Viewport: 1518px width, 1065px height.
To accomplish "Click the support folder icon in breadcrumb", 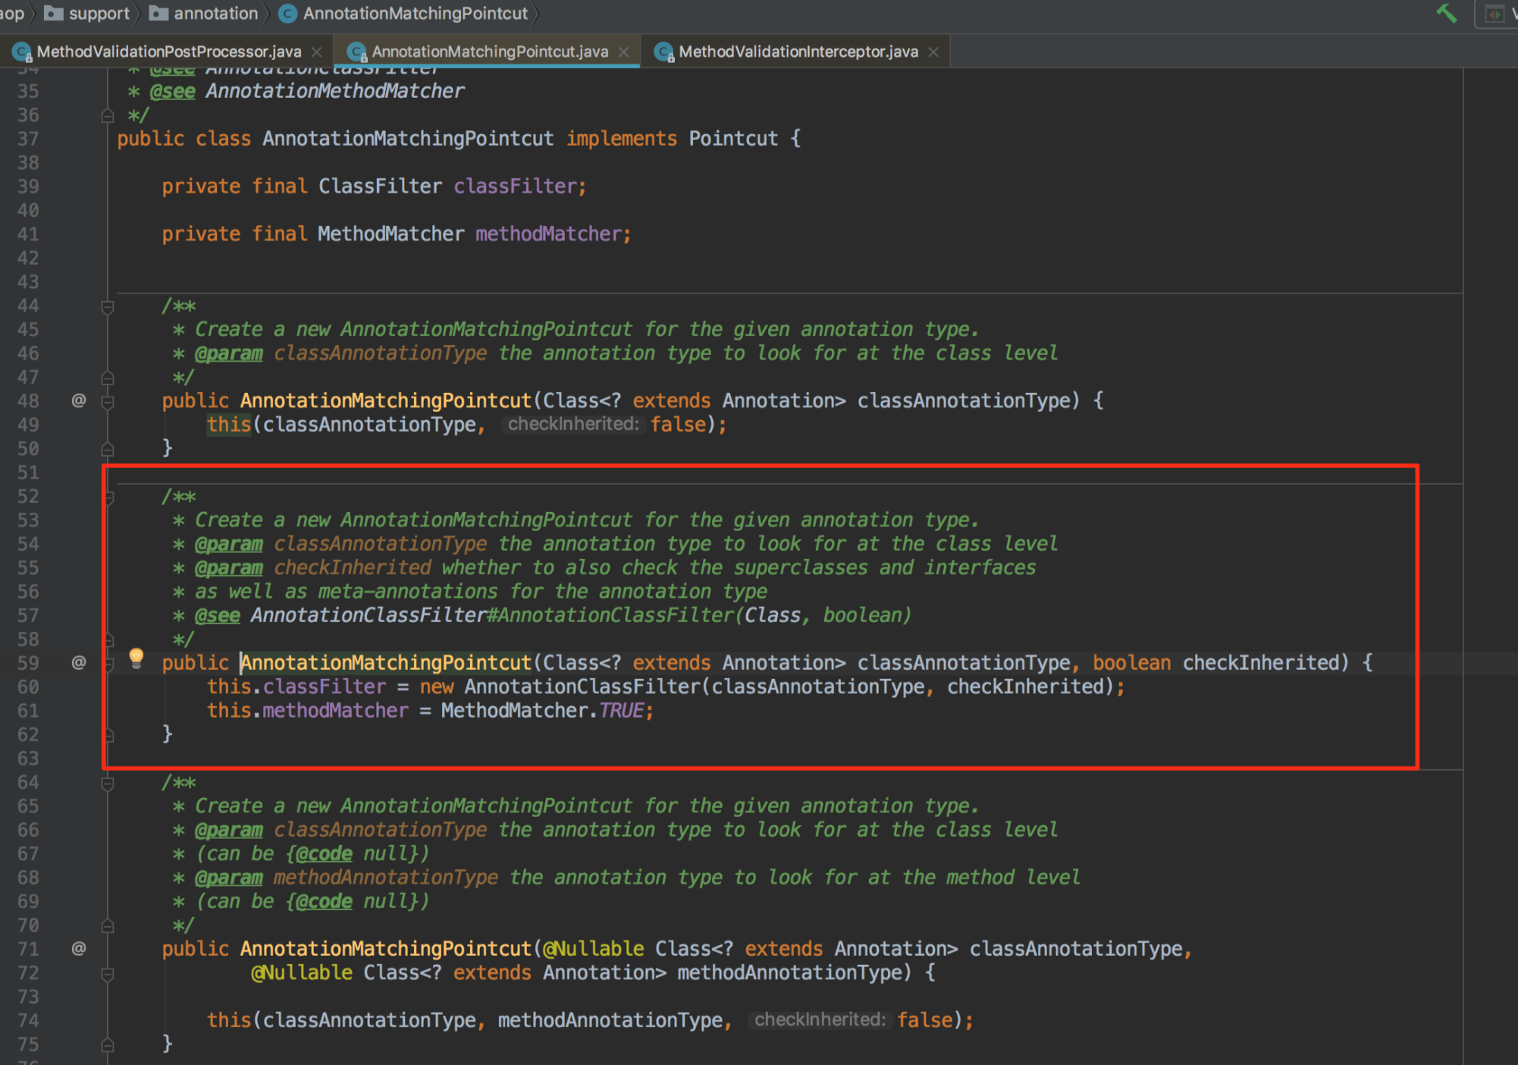I will click(53, 14).
